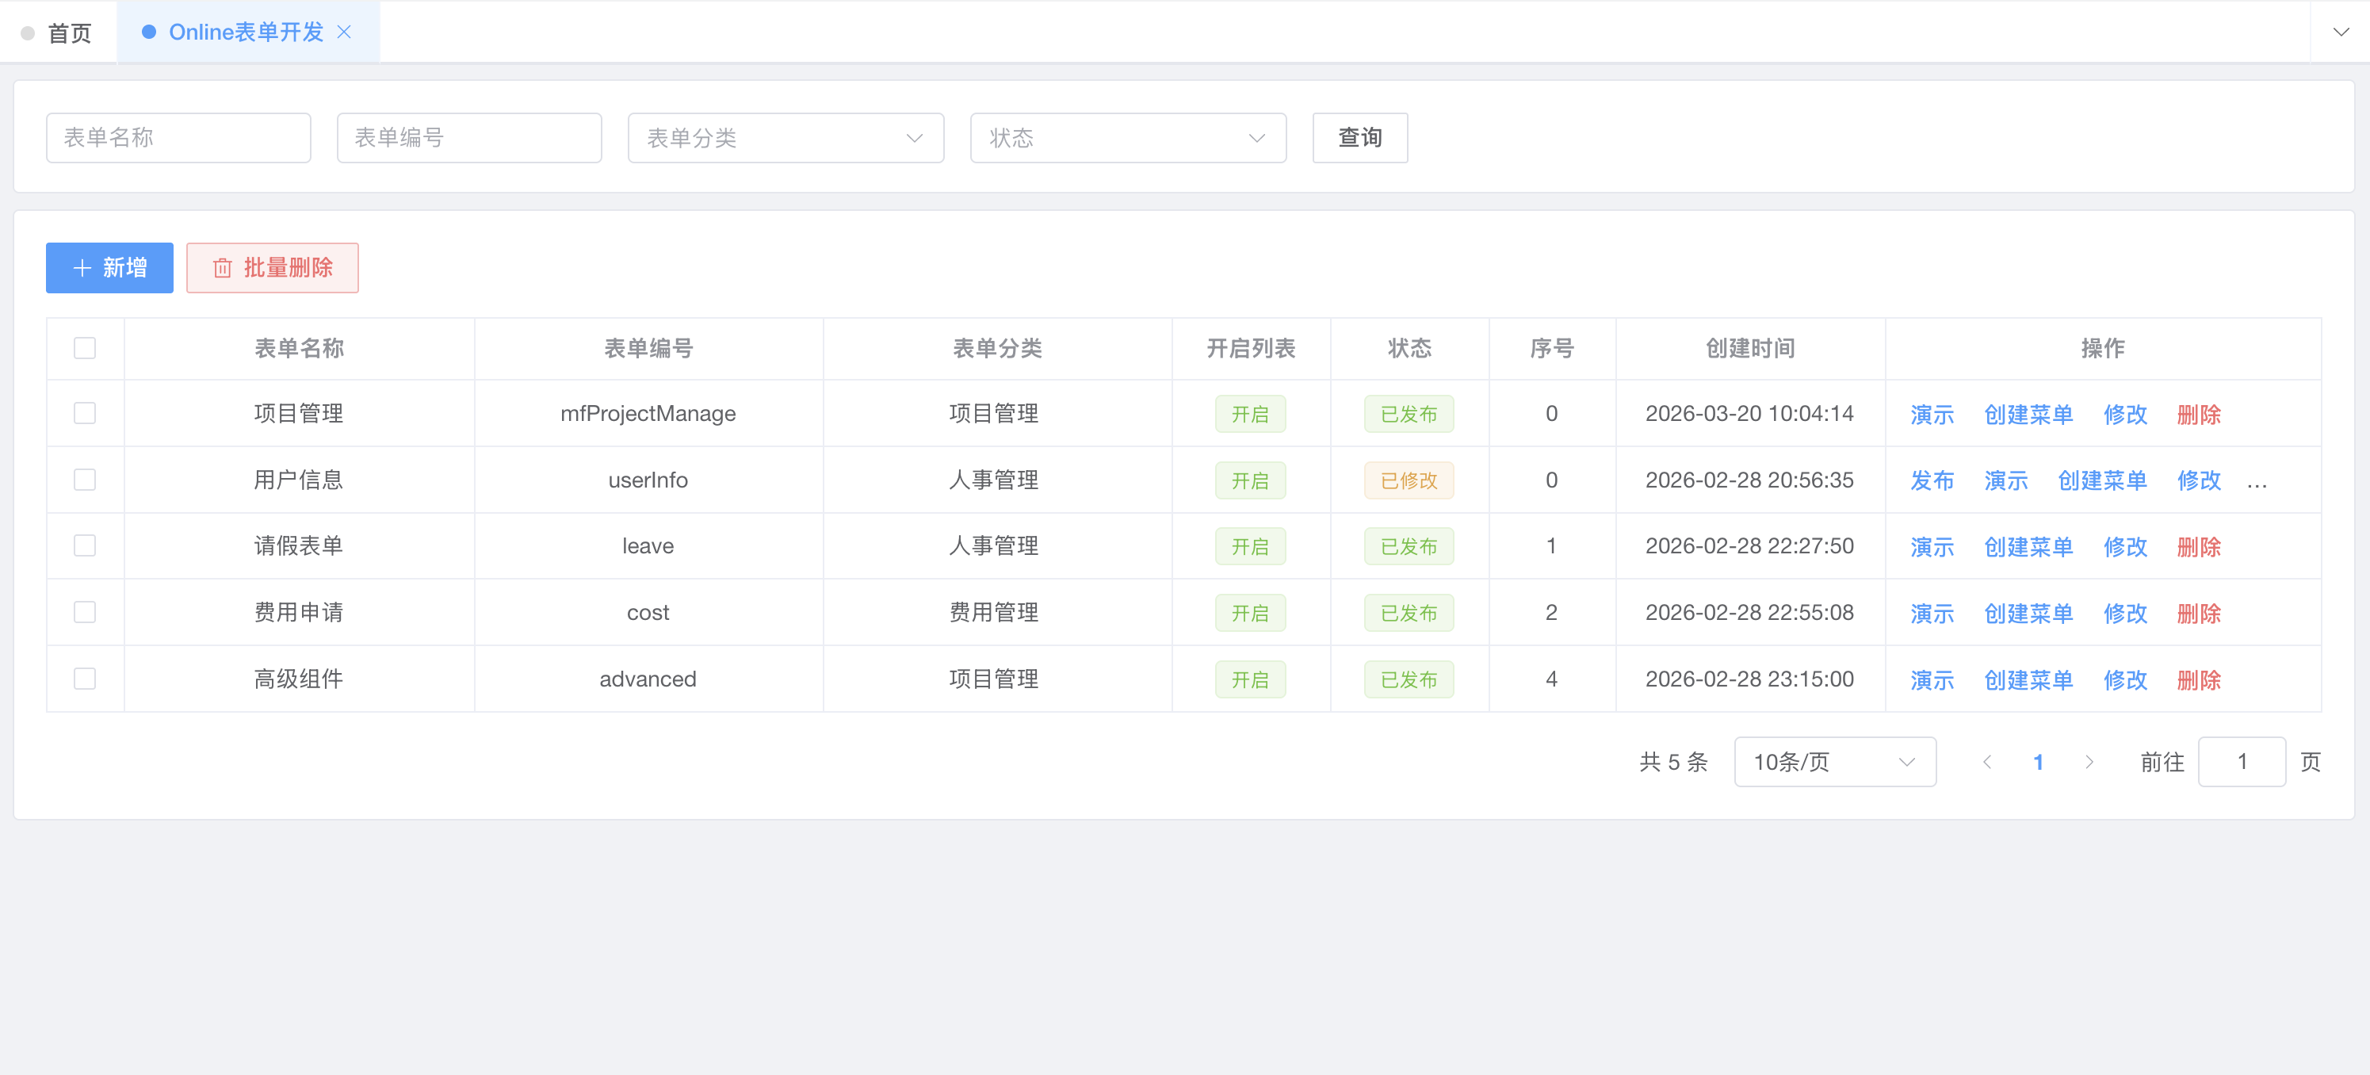Check the 项目管理 row checkbox

[x=85, y=413]
